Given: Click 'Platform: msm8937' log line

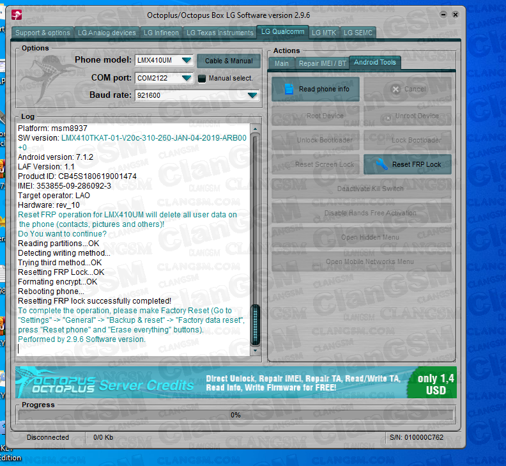Looking at the screenshot, I should [x=52, y=128].
